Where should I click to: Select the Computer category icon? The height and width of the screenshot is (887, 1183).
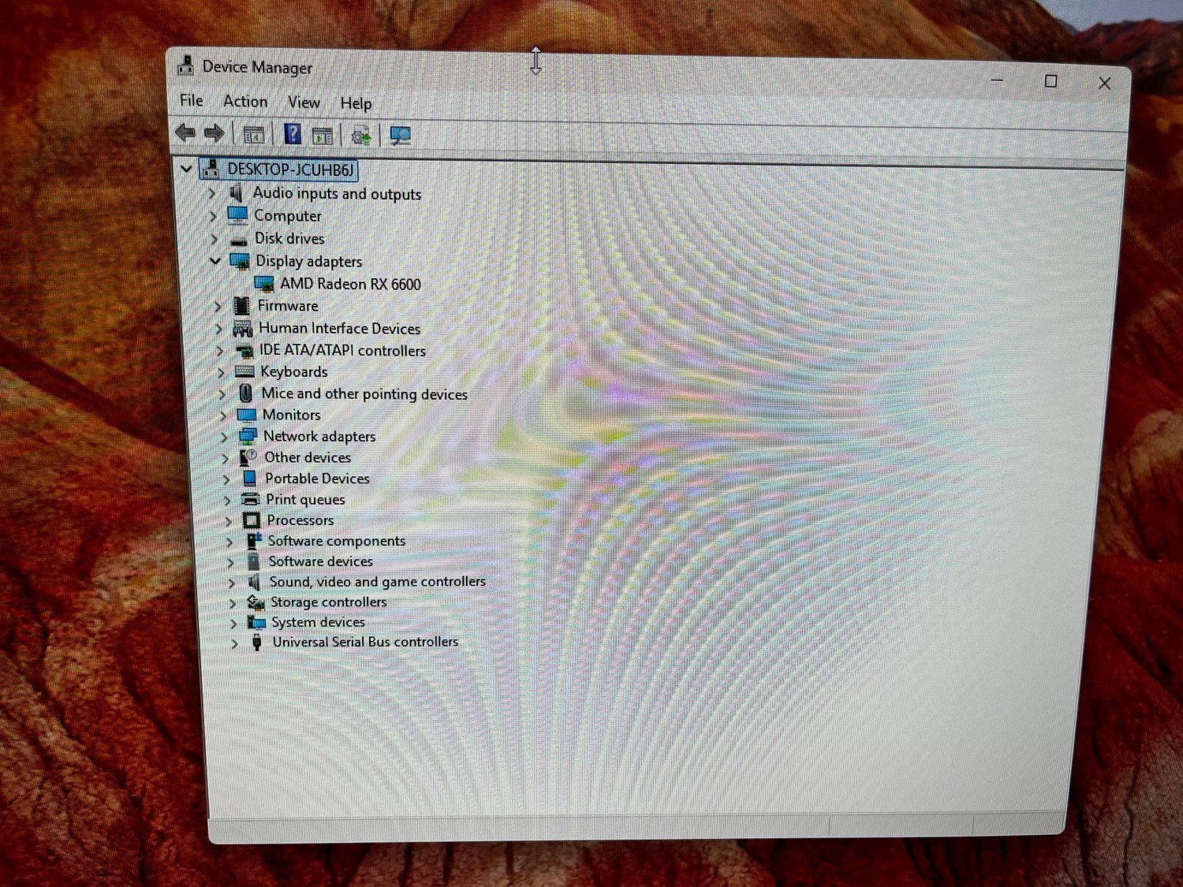tap(237, 214)
